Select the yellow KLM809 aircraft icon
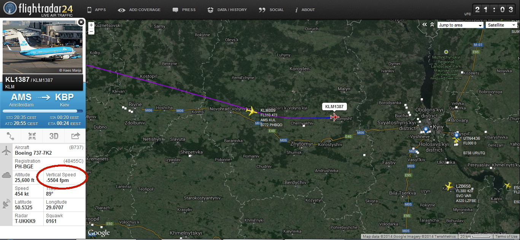This screenshot has width=520, height=240. click(251, 111)
